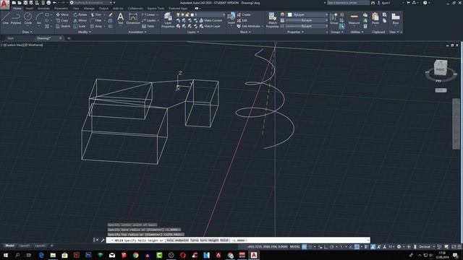Viewport: 463px width, 260px height.
Task: Open the workspace selector dropdown
Action: [x=92, y=3]
